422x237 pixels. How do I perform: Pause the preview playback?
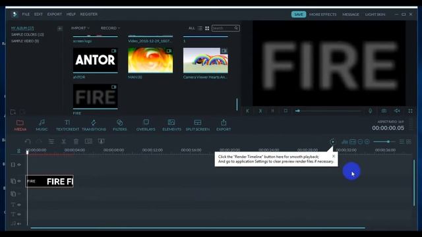(x=272, y=111)
